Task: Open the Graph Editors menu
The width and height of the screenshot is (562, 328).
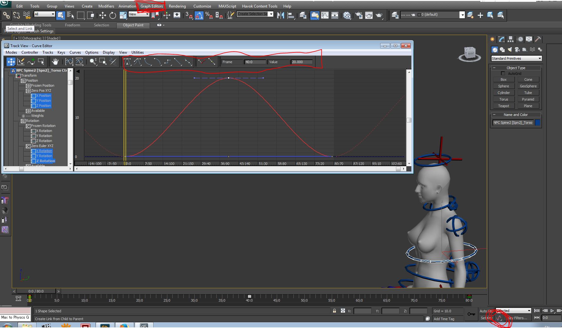Action: (x=151, y=6)
